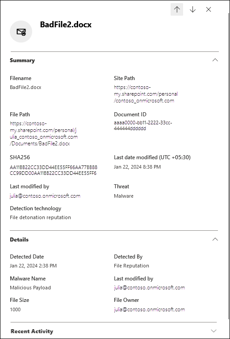Open julia's email link under Details Last modified by

coord(150,288)
